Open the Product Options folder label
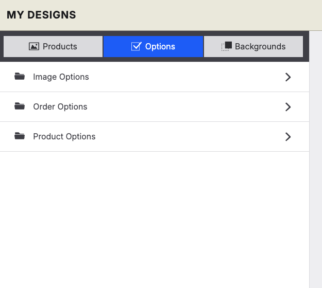 [64, 136]
